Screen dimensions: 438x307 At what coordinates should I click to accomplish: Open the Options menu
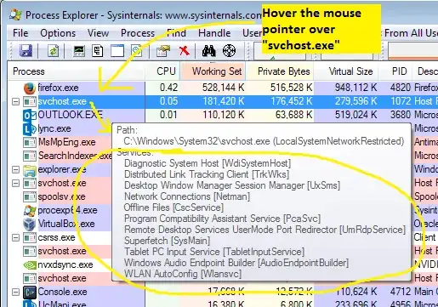58,33
